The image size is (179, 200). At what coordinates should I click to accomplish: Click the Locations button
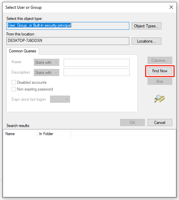(147, 41)
